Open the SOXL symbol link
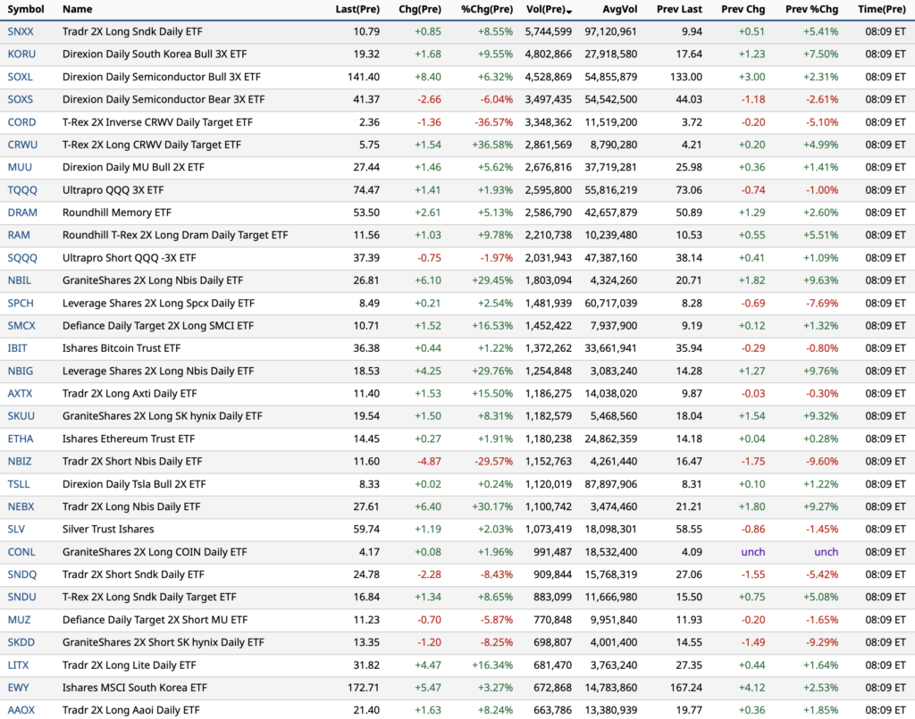 (x=20, y=77)
